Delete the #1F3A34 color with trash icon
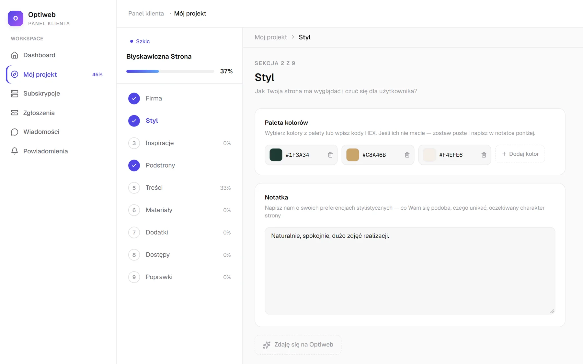Viewport: 583px width, 364px height. tap(330, 155)
